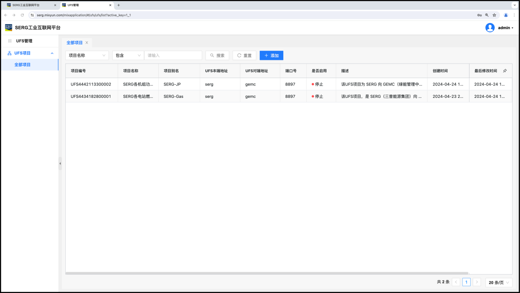Image resolution: width=520 pixels, height=293 pixels.
Task: Click the SERG platform logo icon
Action: (9, 28)
